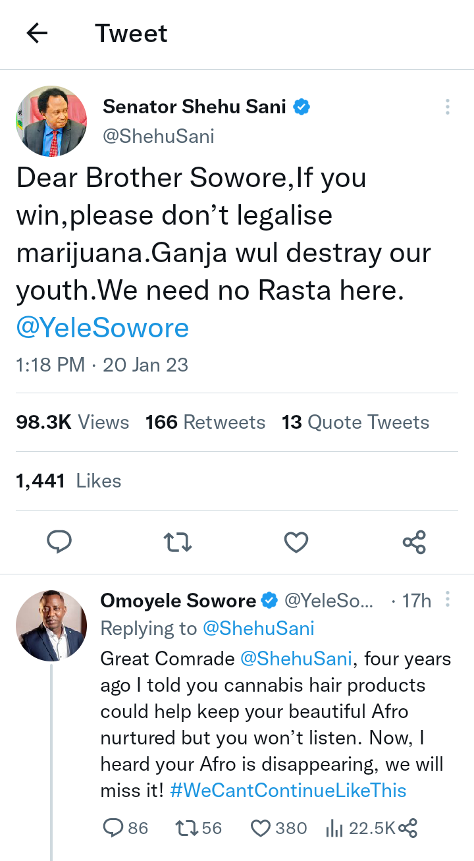Open Senator Shehu Sani's profile picture

click(x=51, y=121)
